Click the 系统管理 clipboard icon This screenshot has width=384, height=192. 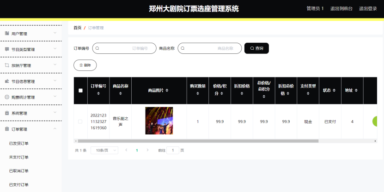[7, 113]
